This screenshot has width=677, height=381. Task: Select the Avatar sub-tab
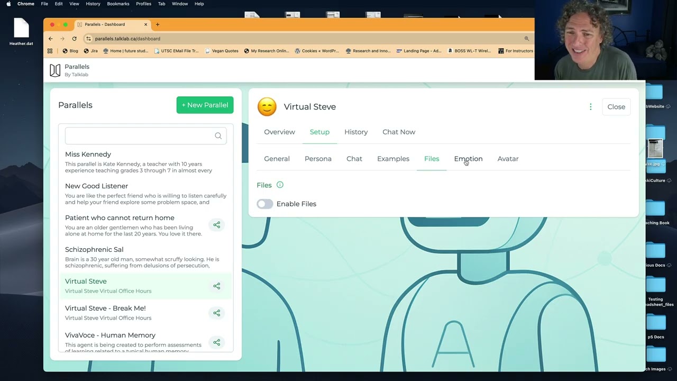[x=508, y=159]
